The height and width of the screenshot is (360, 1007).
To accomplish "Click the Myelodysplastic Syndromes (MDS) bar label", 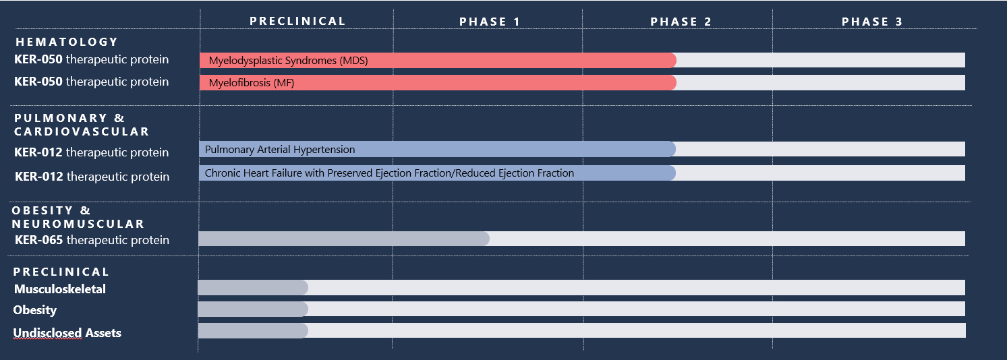I will click(288, 61).
